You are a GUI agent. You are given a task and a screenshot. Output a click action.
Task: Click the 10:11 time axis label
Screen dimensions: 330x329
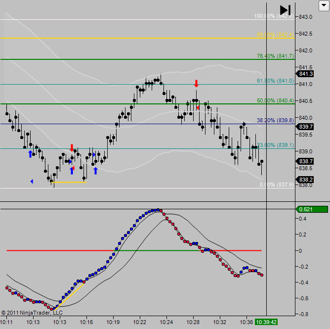pyautogui.click(x=6, y=322)
